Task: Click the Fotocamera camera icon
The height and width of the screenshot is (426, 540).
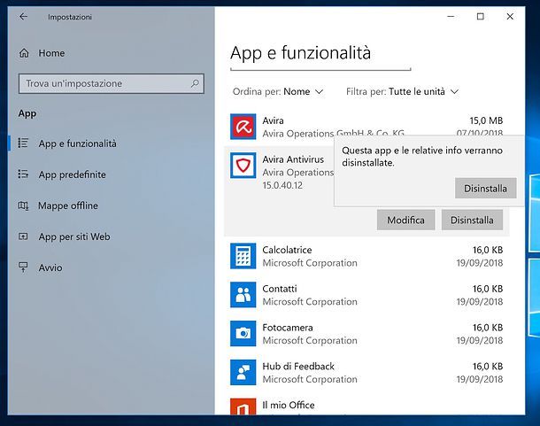Action: click(x=243, y=333)
